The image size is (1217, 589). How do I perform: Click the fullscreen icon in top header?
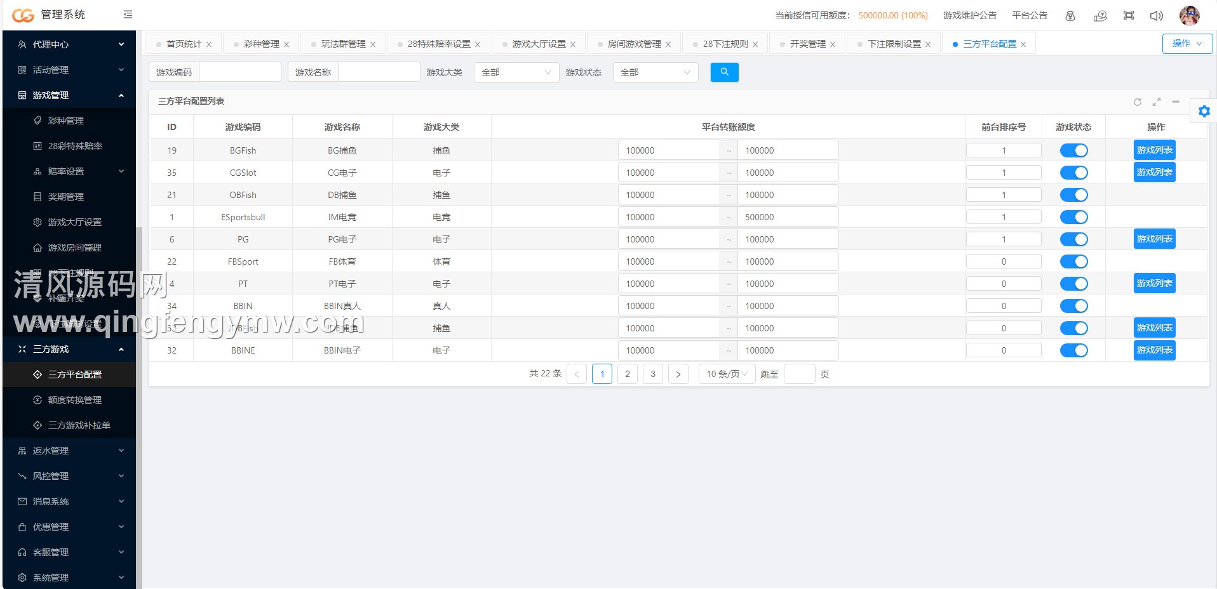(1129, 16)
